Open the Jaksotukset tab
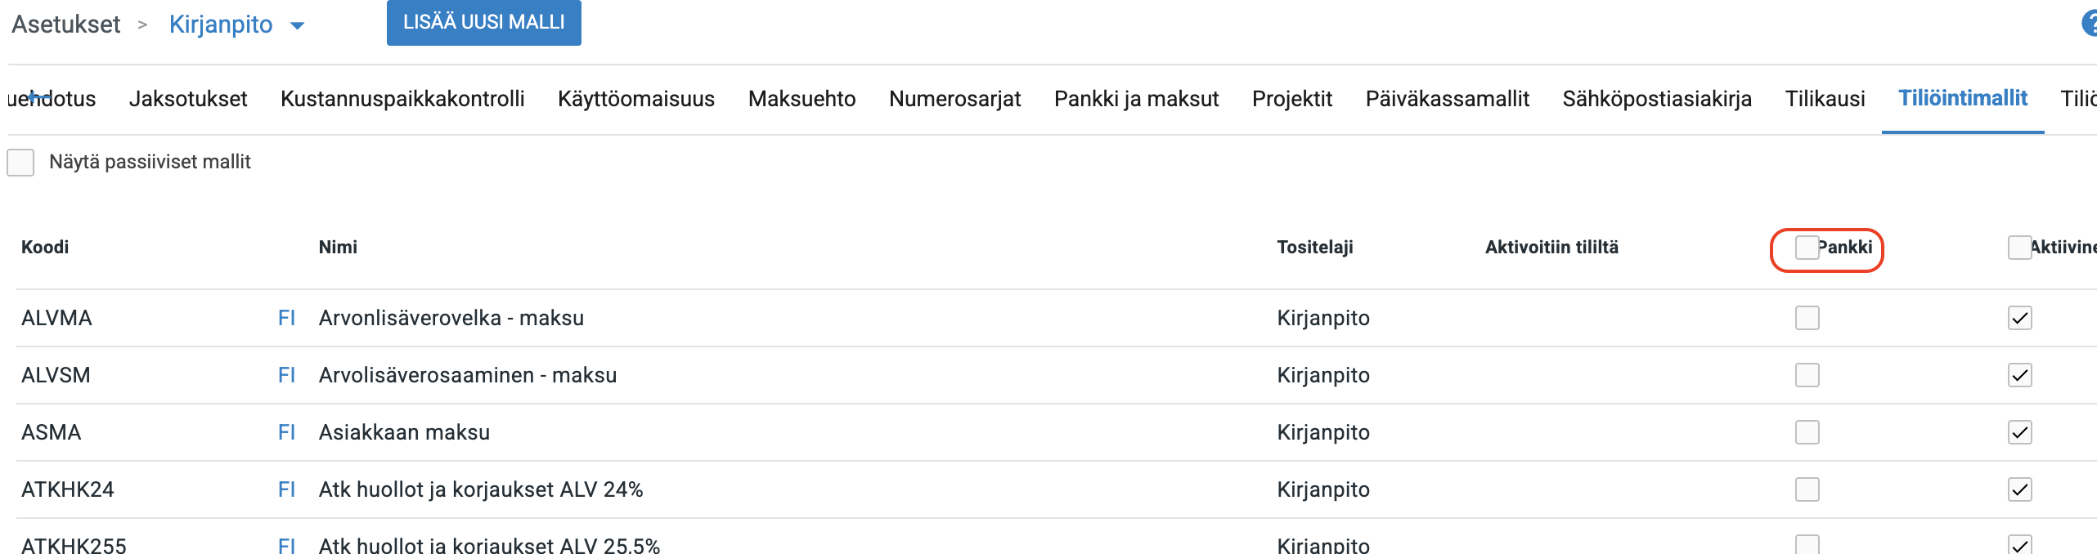The height and width of the screenshot is (554, 2097). 187,98
